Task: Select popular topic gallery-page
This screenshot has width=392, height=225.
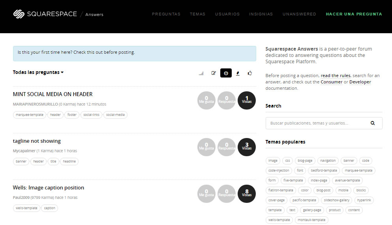Action: coord(312,210)
